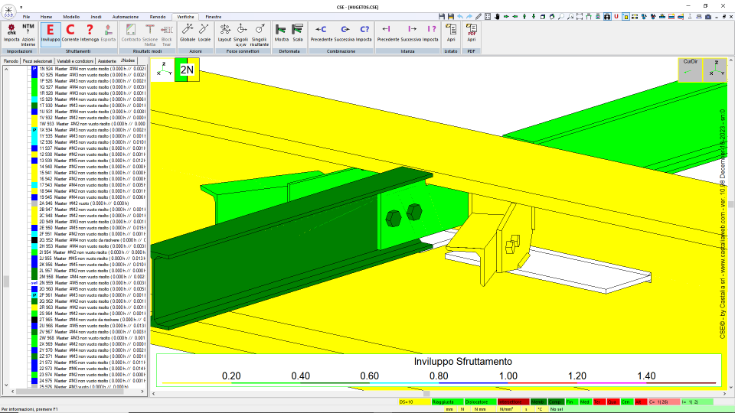
Task: Click left panel scroll-down arrow
Action: click(6, 385)
